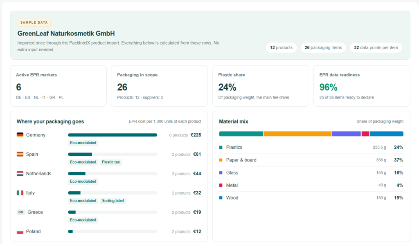The height and width of the screenshot is (244, 419).
Task: Click the Paper & board 358 g value
Action: coord(381,160)
